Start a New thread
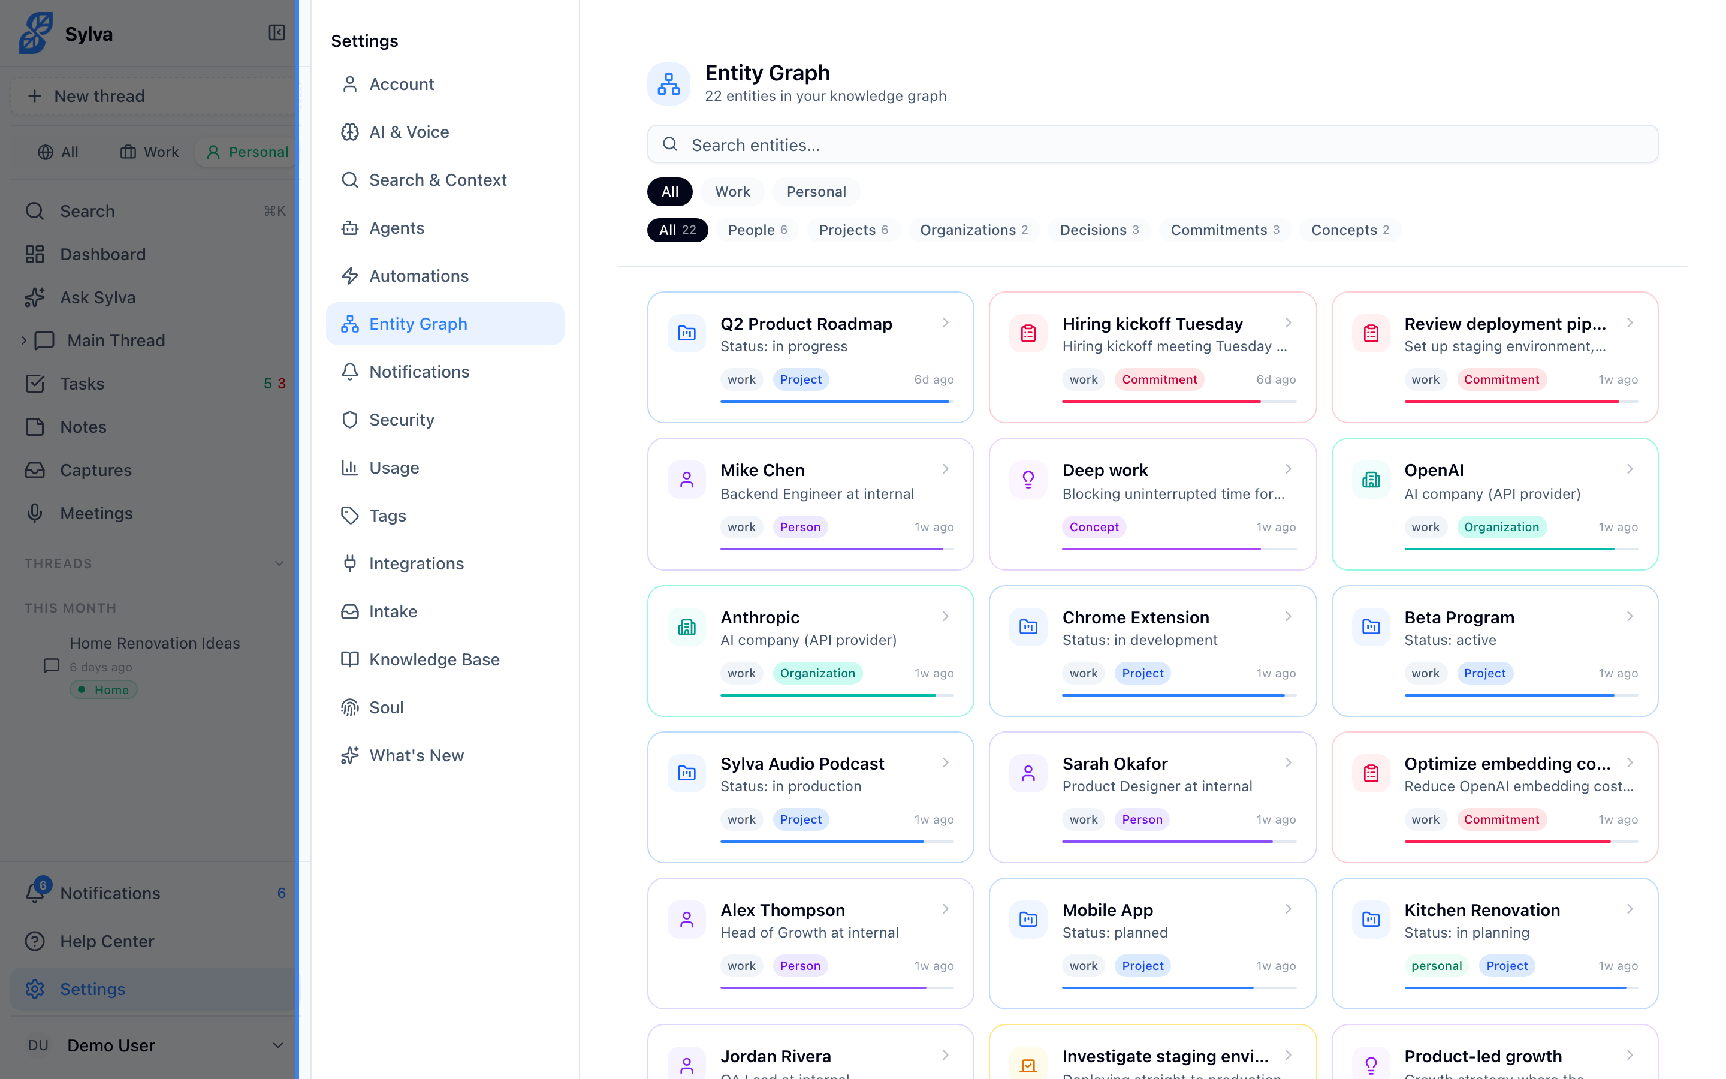1726x1079 pixels. pos(154,96)
